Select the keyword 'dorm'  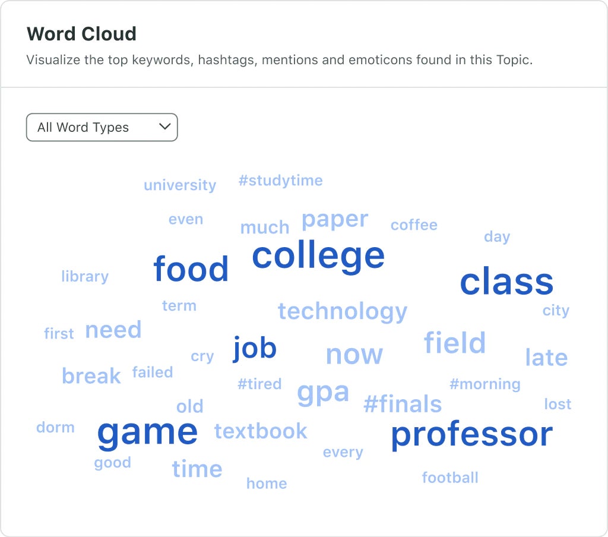[x=56, y=427]
